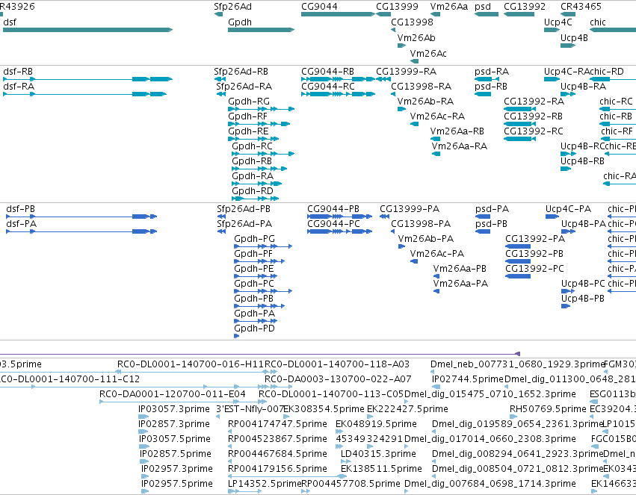This screenshot has width=636, height=495.
Task: Click the IP02957.5prime EST label
Action: (x=177, y=484)
